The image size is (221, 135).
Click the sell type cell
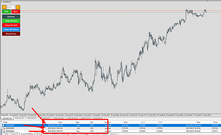78,128
